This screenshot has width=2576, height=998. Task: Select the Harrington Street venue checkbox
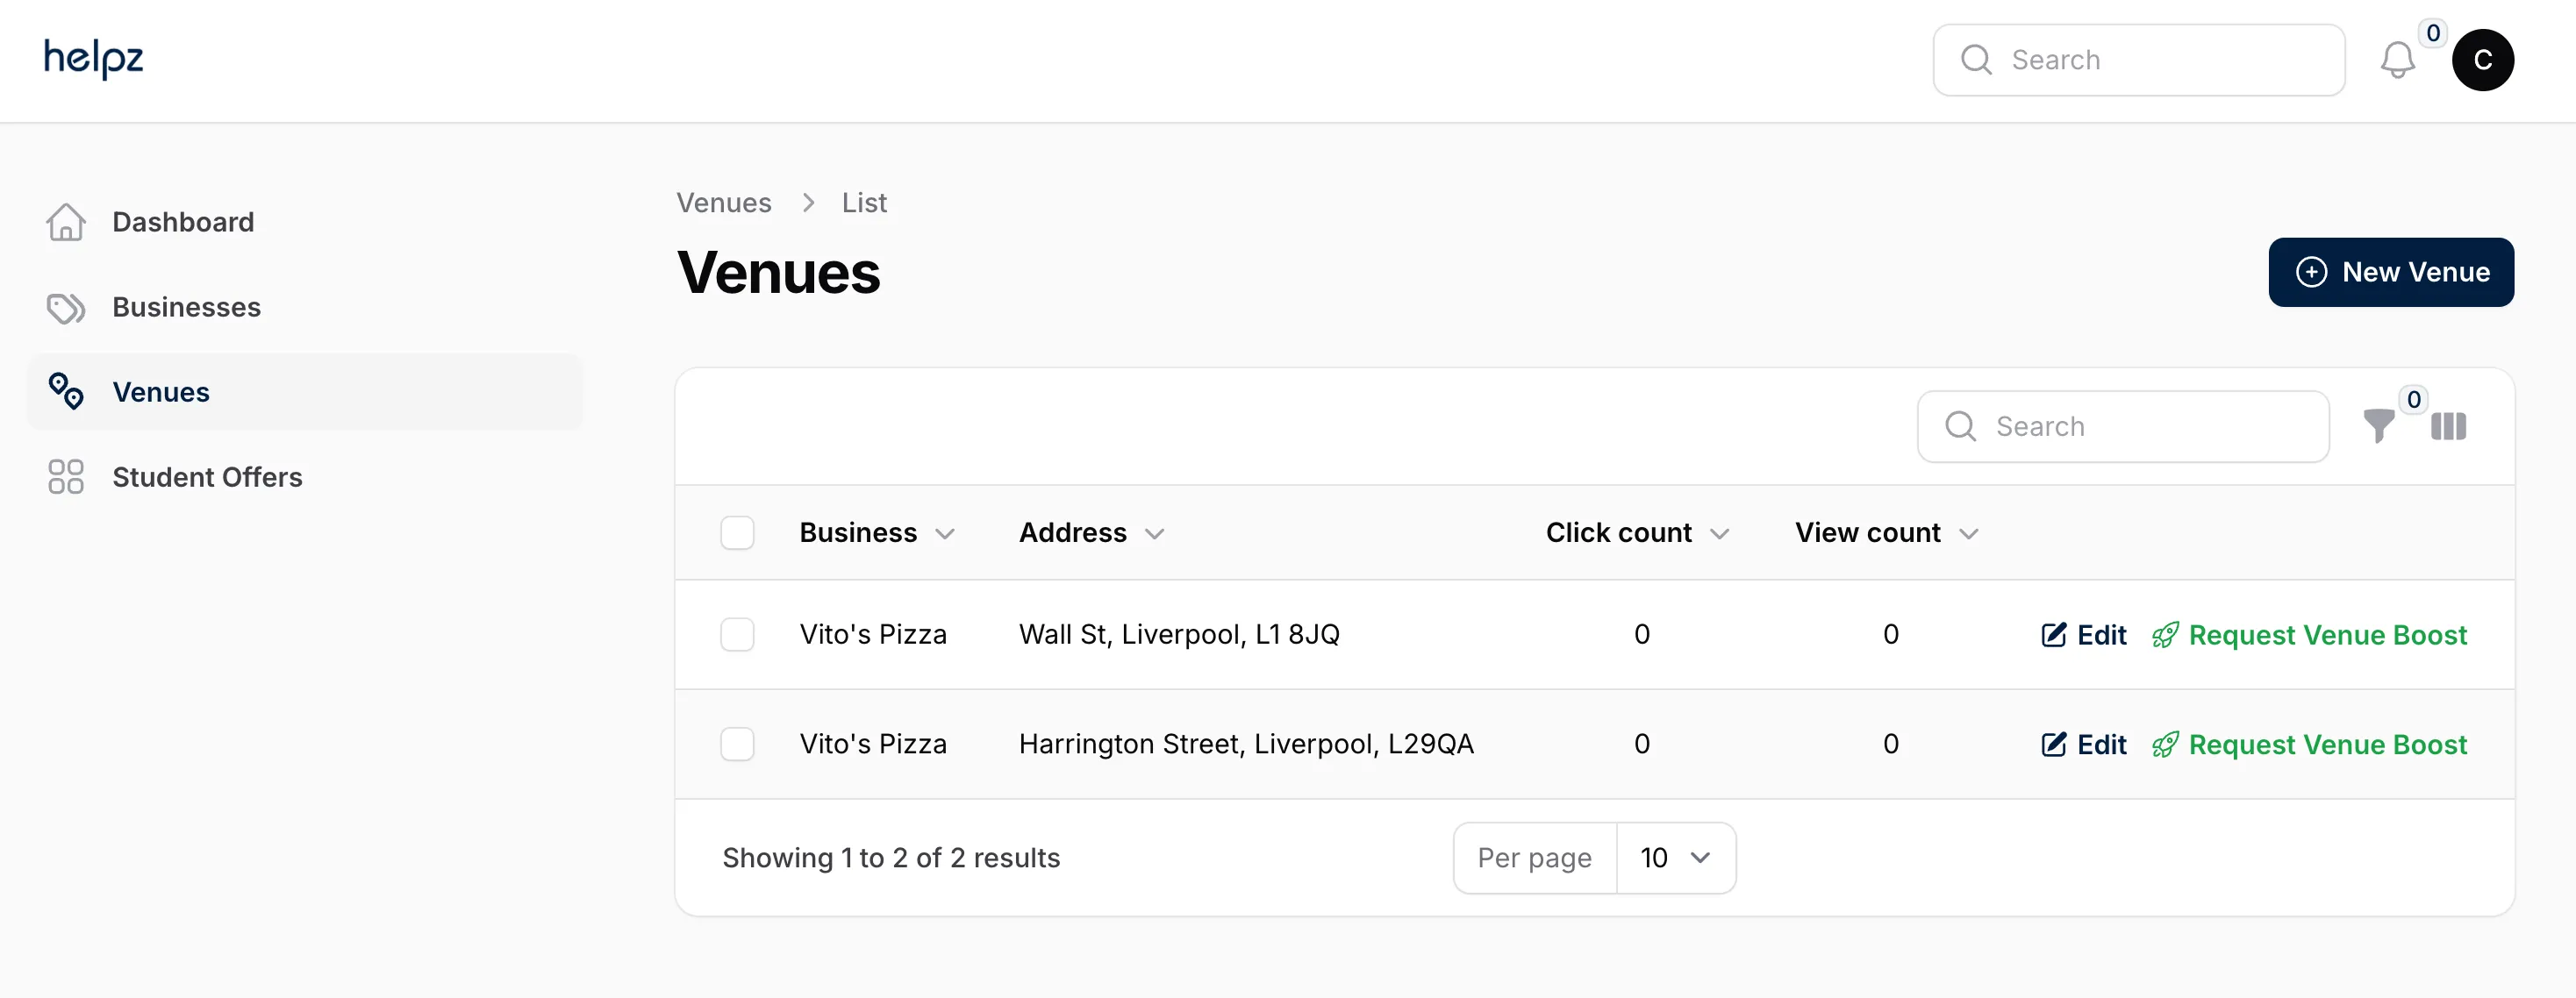[x=737, y=744]
